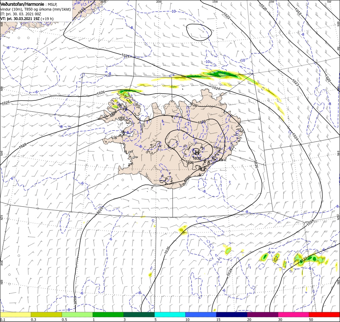Click the legend value 0.1
Viewport: 340px width, 322px height.
pyautogui.click(x=2, y=319)
